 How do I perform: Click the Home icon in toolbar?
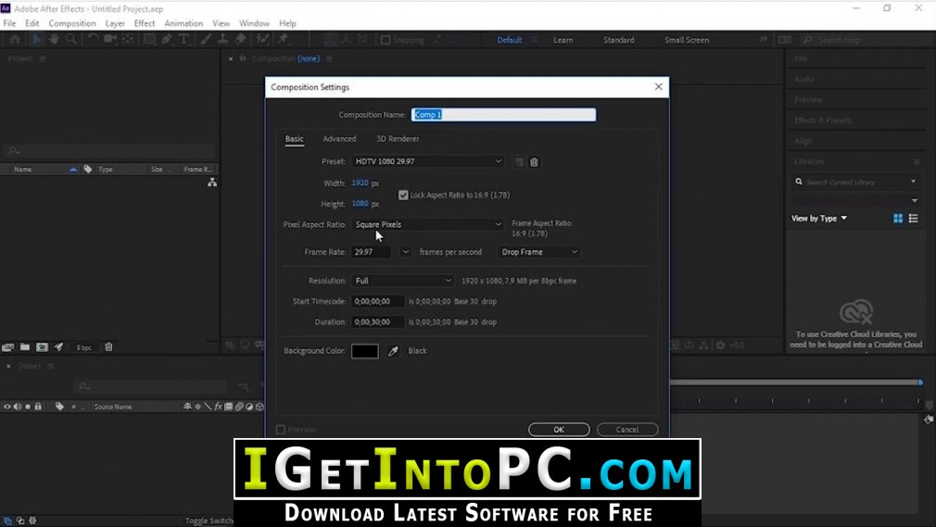[x=15, y=40]
